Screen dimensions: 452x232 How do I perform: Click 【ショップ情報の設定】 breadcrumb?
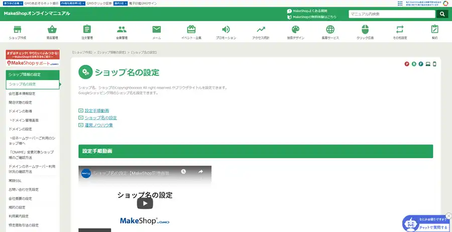coord(112,52)
